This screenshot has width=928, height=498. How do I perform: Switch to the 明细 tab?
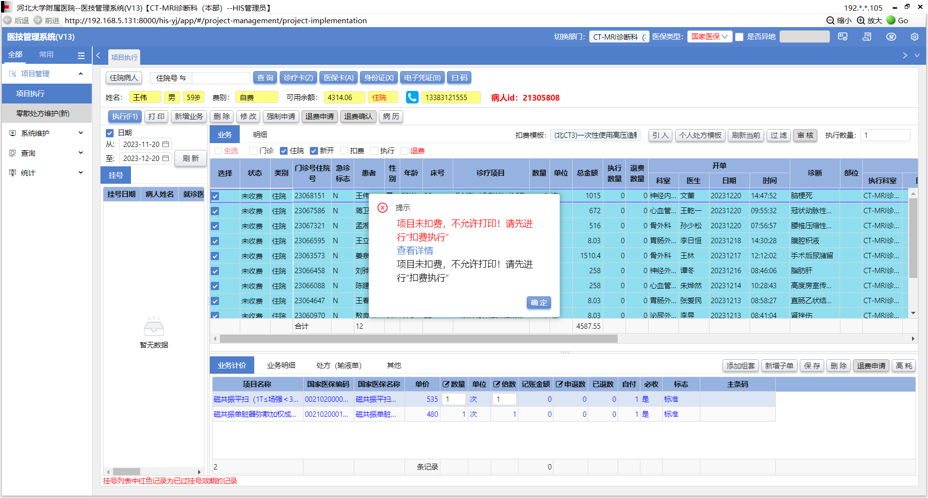coord(260,135)
